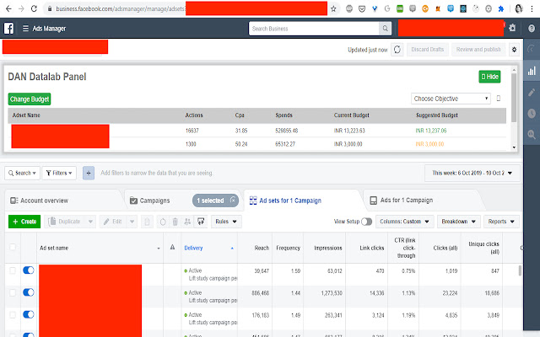Check the box for ad set with reach 886,468
The width and height of the screenshot is (540, 337).
pos(13,292)
